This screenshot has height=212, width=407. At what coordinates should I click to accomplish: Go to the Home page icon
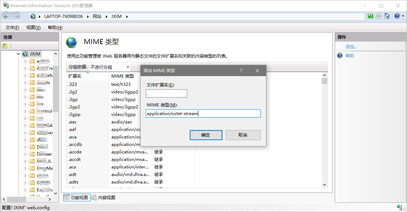point(387,16)
